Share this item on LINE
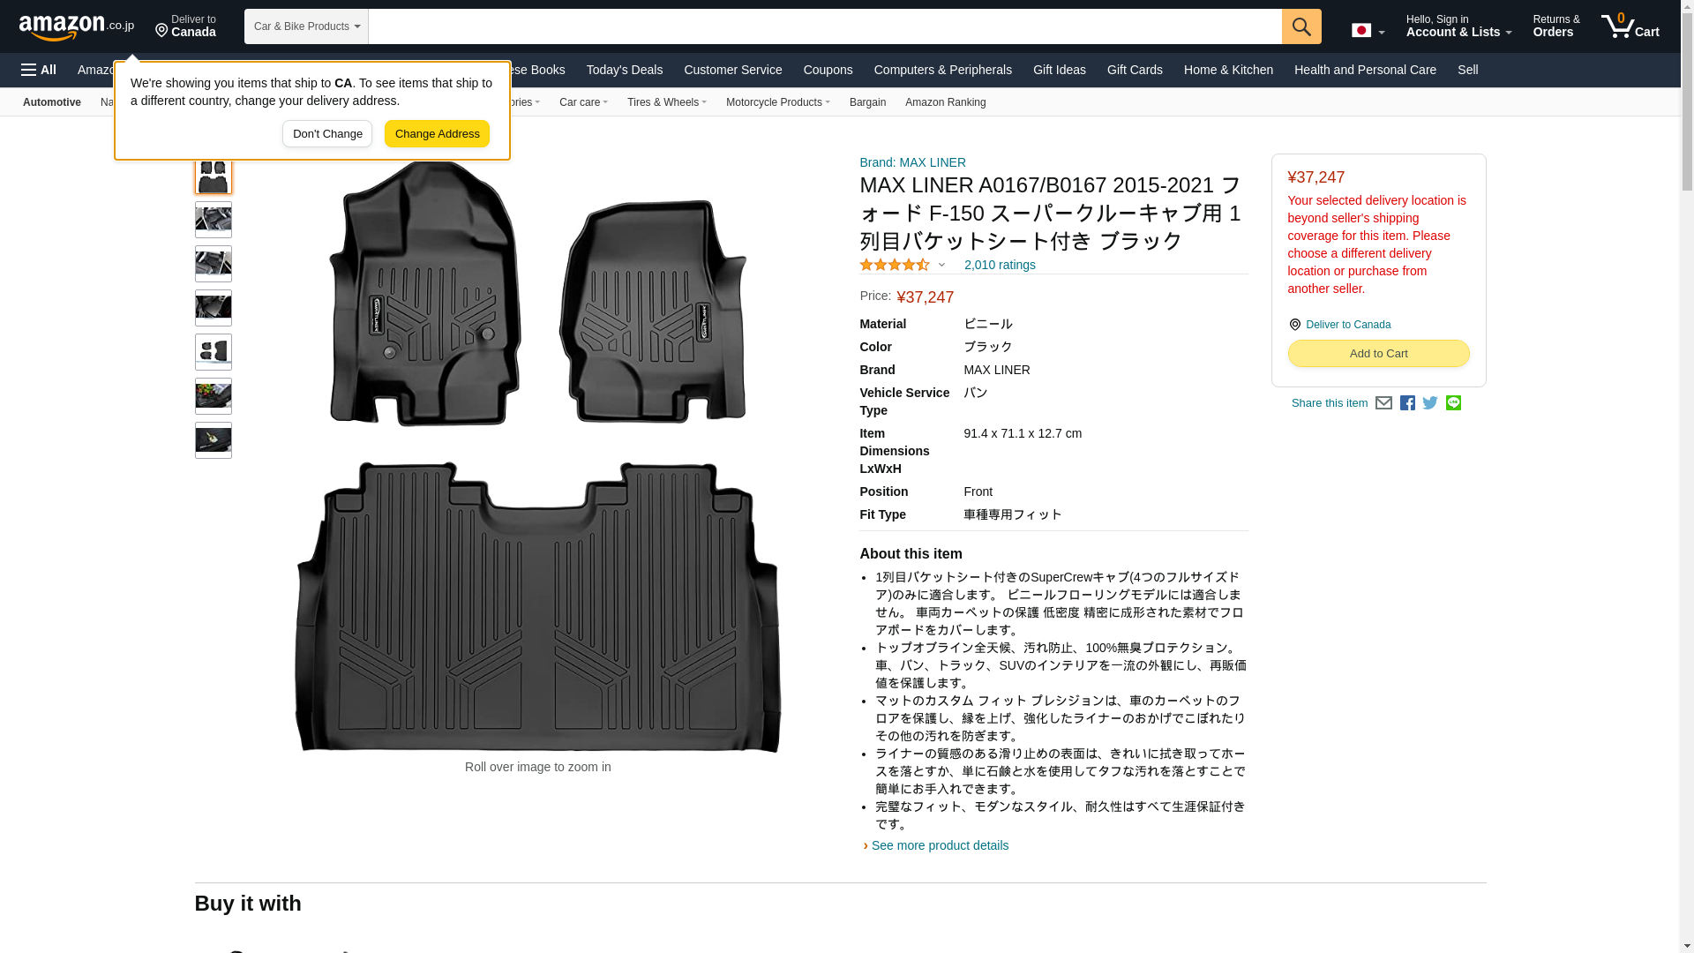 pos(1453,403)
